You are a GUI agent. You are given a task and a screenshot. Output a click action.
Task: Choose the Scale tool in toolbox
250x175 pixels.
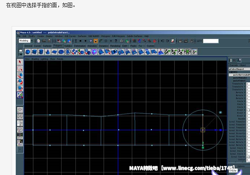pyautogui.click(x=20, y=89)
